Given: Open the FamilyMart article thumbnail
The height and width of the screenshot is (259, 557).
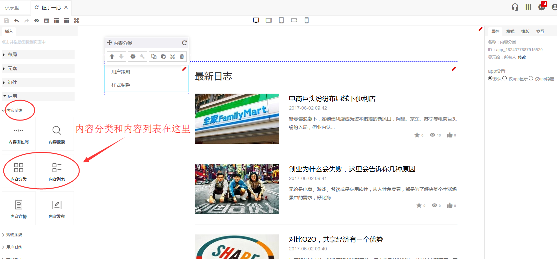Looking at the screenshot, I should pyautogui.click(x=237, y=119).
